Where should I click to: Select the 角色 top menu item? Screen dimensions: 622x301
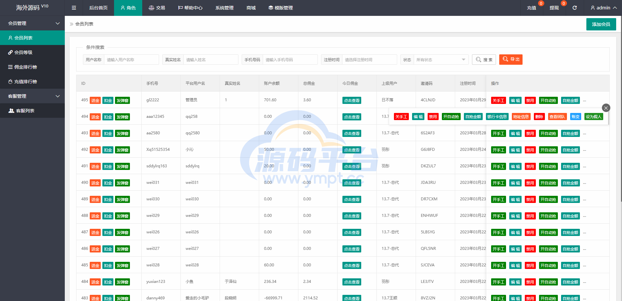(128, 8)
